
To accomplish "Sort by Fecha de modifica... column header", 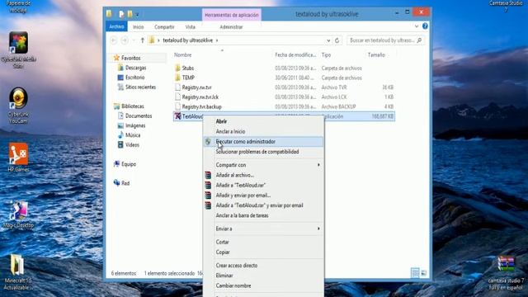I will click(295, 55).
